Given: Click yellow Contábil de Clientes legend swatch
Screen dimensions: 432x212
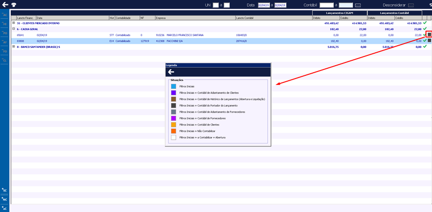Looking at the screenshot, I should click(x=173, y=125).
